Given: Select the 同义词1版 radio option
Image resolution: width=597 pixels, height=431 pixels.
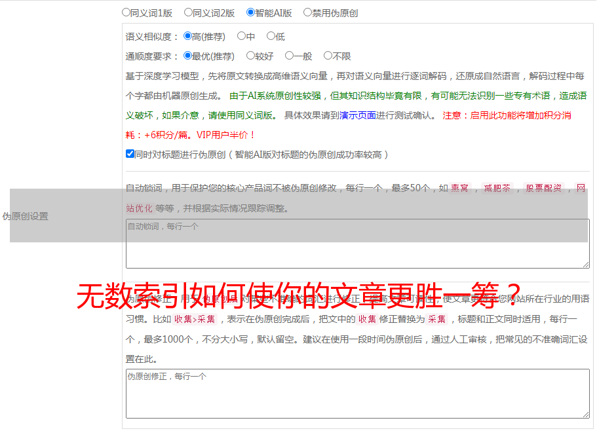Looking at the screenshot, I should [x=126, y=12].
